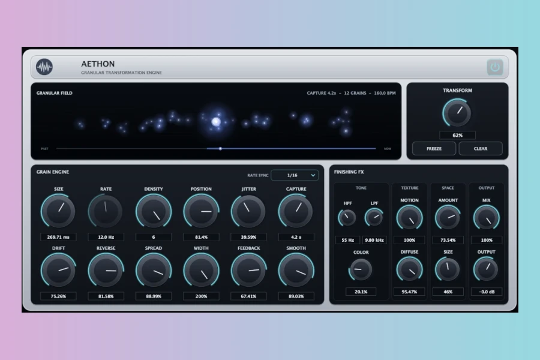The width and height of the screenshot is (540, 360).
Task: Click the -0.0 dB output value field
Action: (486, 292)
